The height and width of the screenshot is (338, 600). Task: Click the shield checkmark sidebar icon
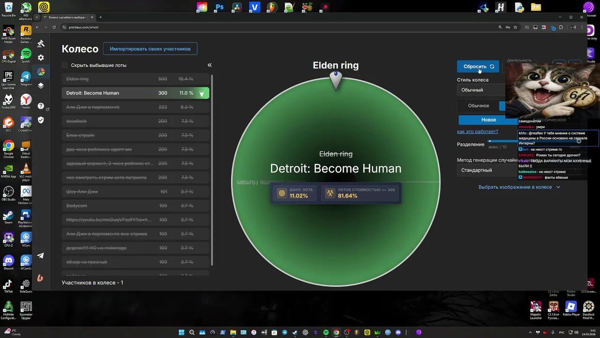pyautogui.click(x=41, y=120)
